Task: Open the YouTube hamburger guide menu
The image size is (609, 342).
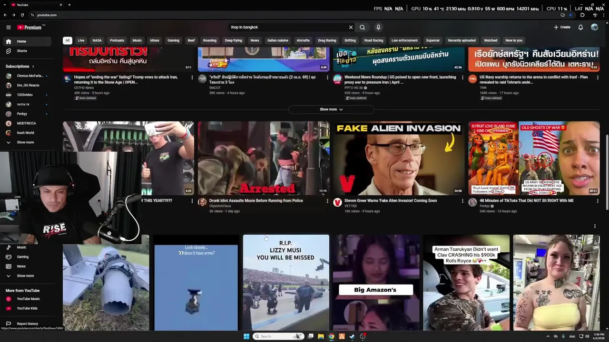Action: tap(8, 27)
